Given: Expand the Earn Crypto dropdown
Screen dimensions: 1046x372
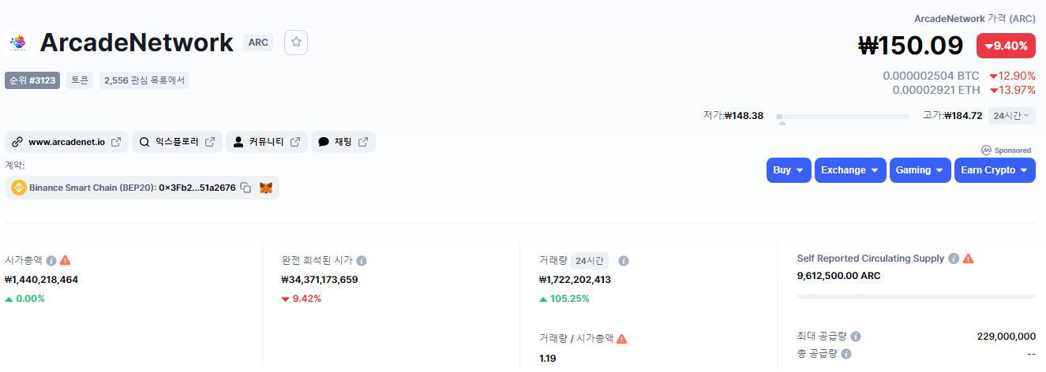Looking at the screenshot, I should point(995,170).
